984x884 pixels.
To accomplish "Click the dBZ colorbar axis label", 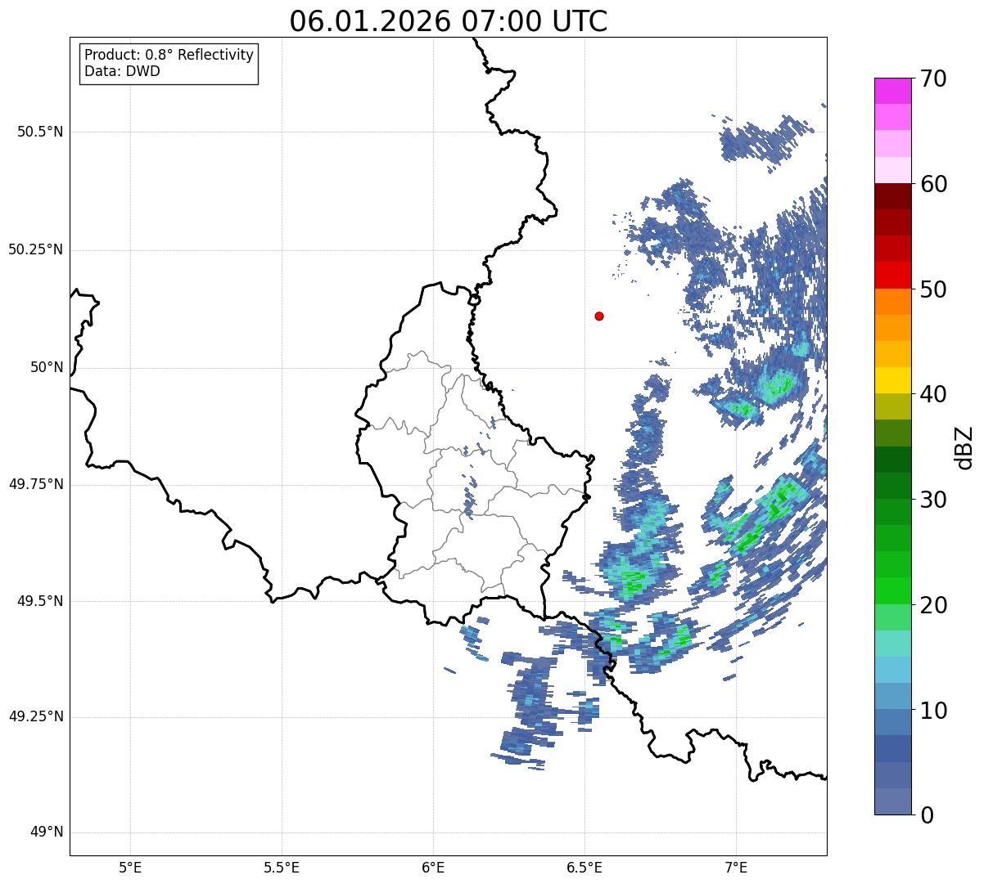I will coord(964,446).
